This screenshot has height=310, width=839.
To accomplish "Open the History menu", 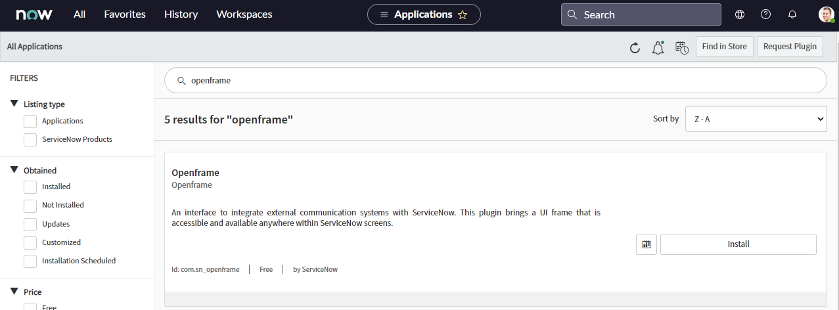I will (181, 14).
